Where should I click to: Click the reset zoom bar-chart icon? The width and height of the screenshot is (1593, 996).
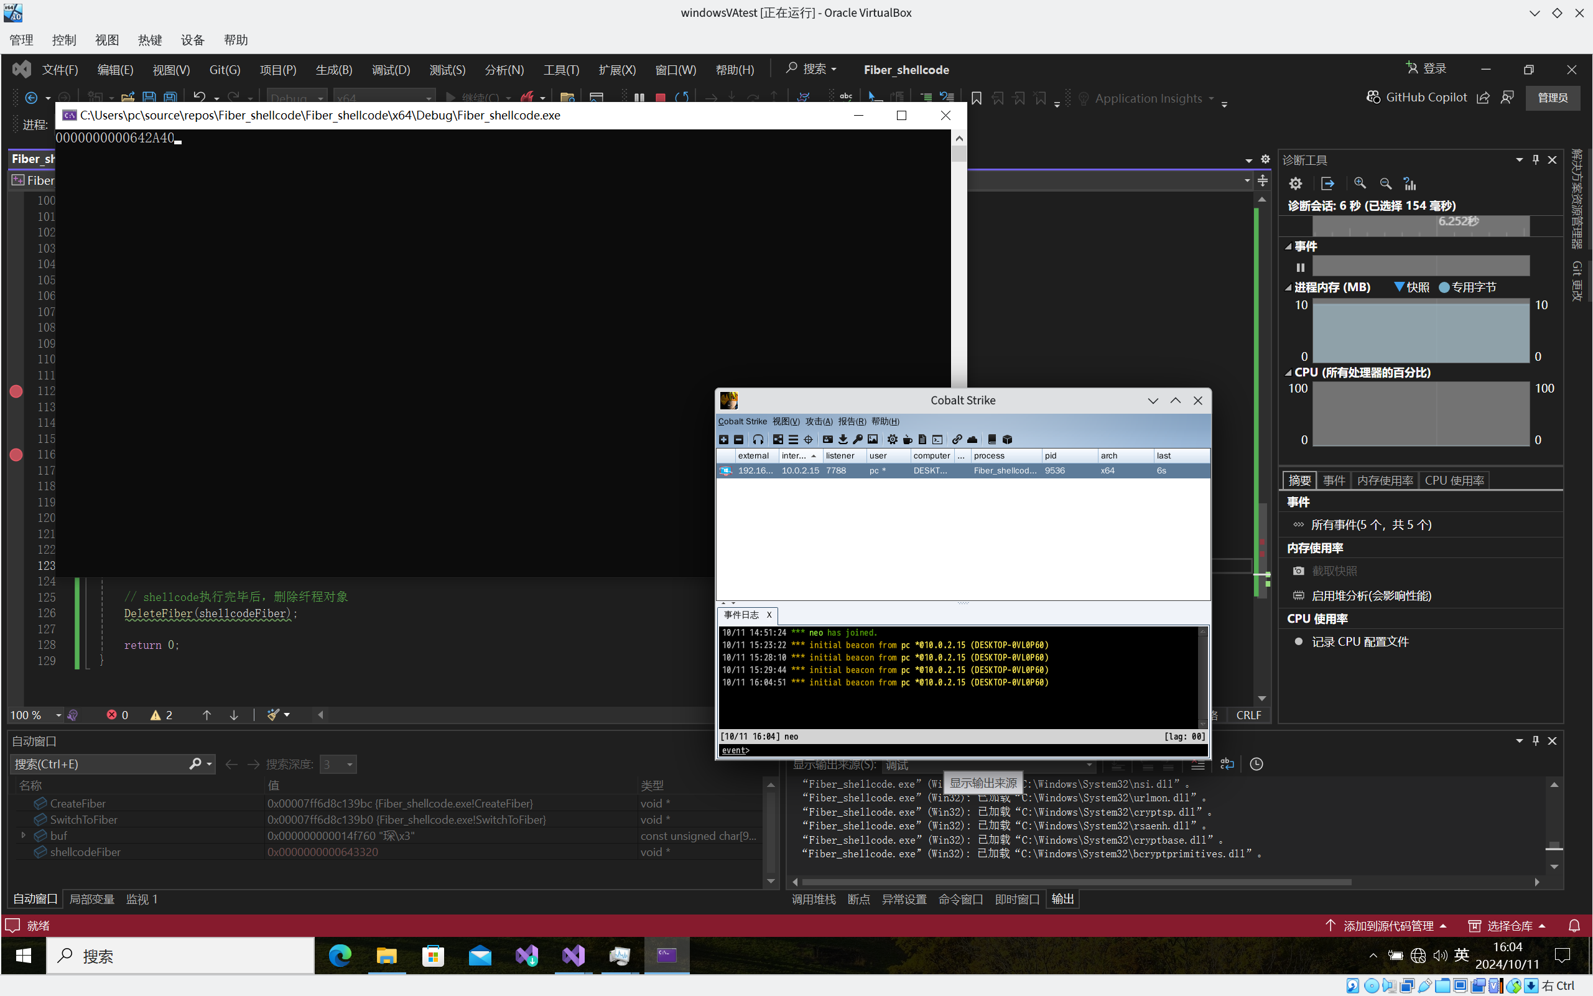(x=1410, y=184)
